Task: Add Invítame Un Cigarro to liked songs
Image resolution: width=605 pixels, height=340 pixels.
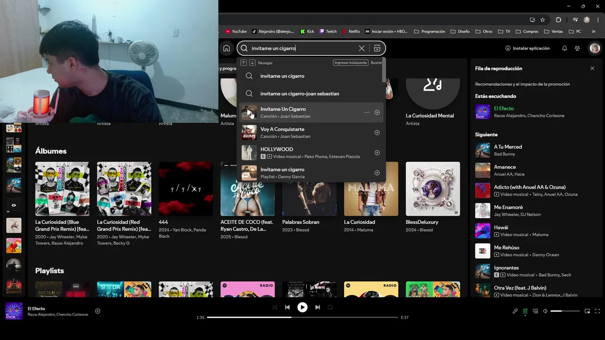Action: coord(377,112)
